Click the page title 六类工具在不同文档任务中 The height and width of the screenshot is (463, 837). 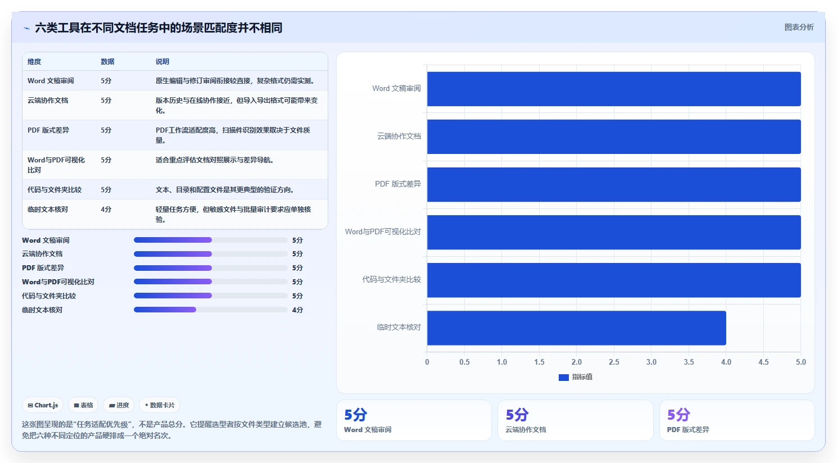[x=159, y=28]
